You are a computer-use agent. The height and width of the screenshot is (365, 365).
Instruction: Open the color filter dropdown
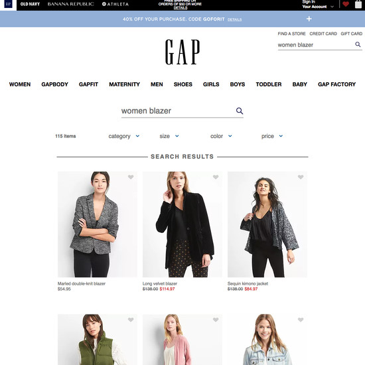(221, 136)
